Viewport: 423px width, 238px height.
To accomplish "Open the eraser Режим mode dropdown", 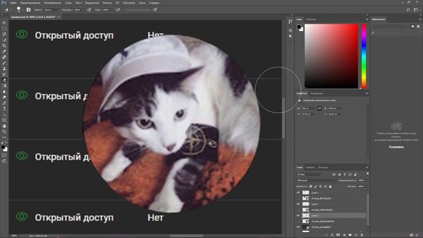I will (x=52, y=10).
